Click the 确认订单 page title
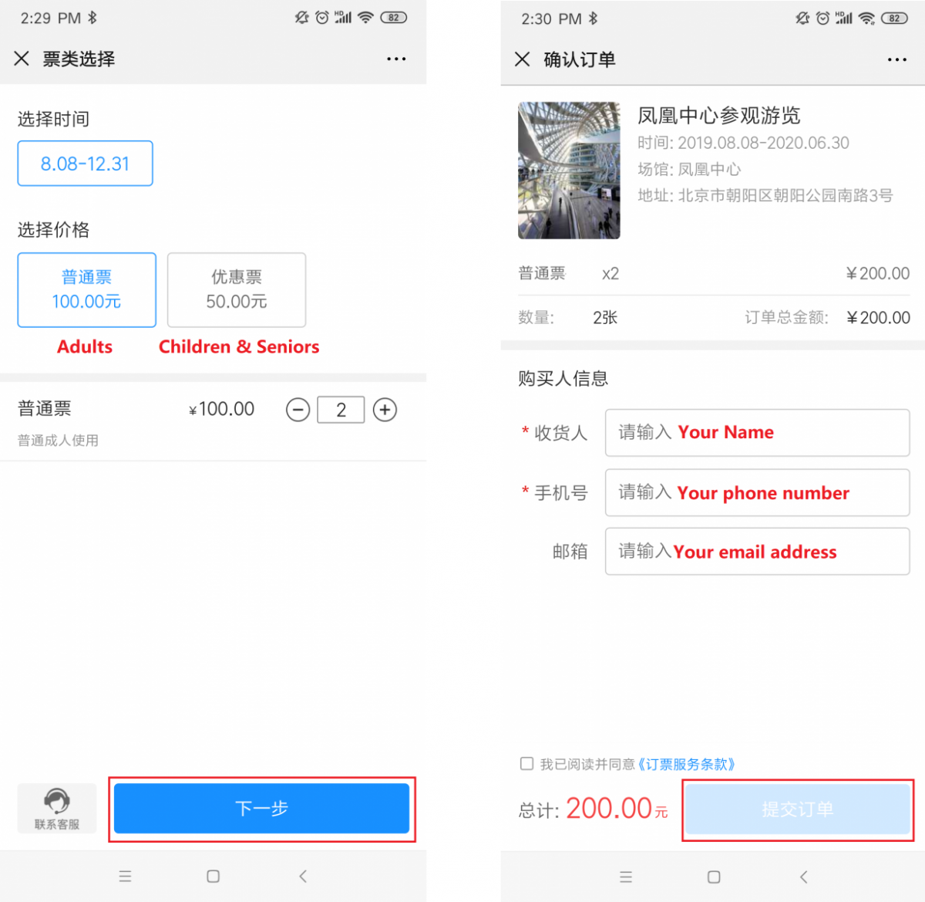This screenshot has height=902, width=925. [580, 59]
